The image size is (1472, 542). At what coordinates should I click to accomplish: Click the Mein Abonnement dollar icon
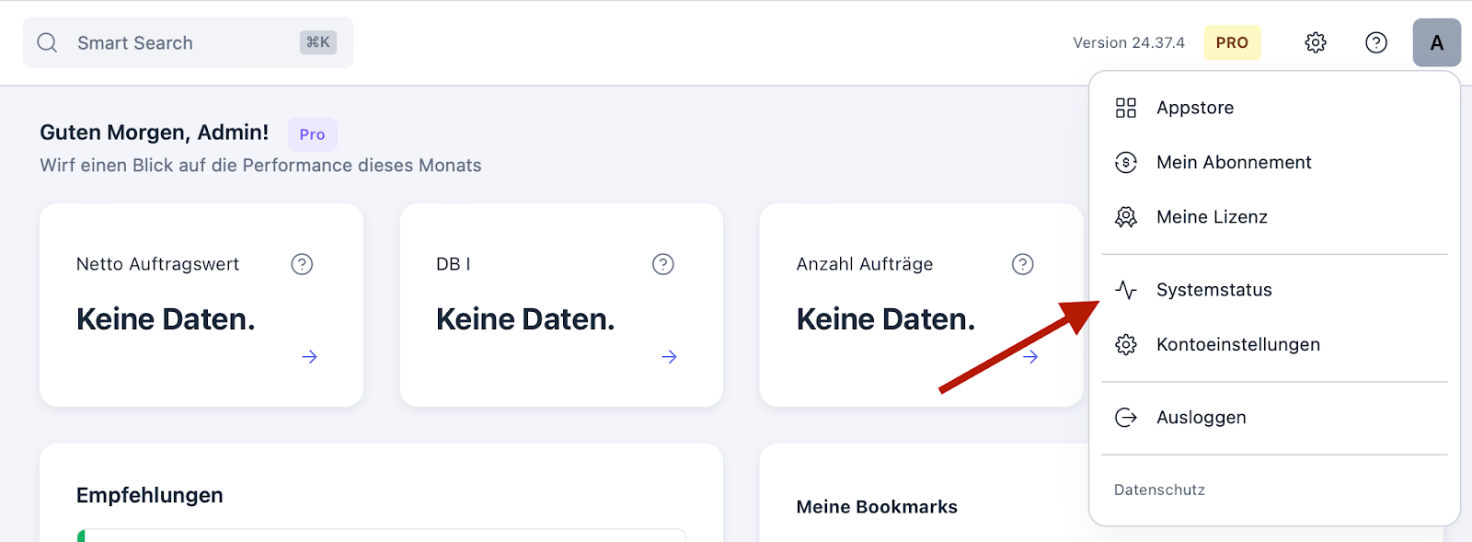[x=1126, y=163]
